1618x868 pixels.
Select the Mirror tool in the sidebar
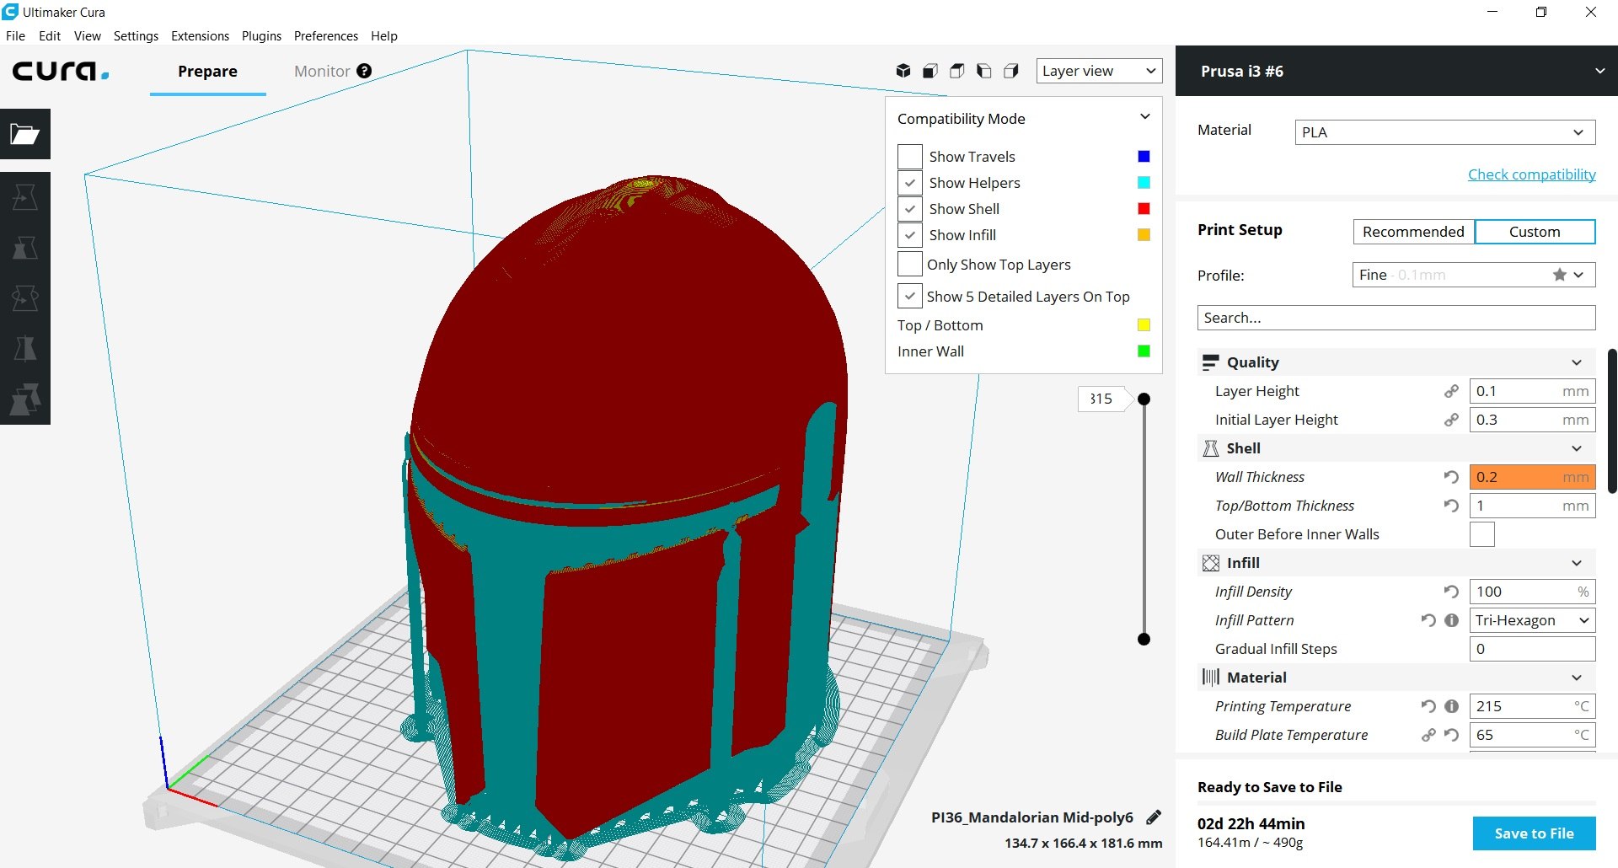pyautogui.click(x=25, y=349)
